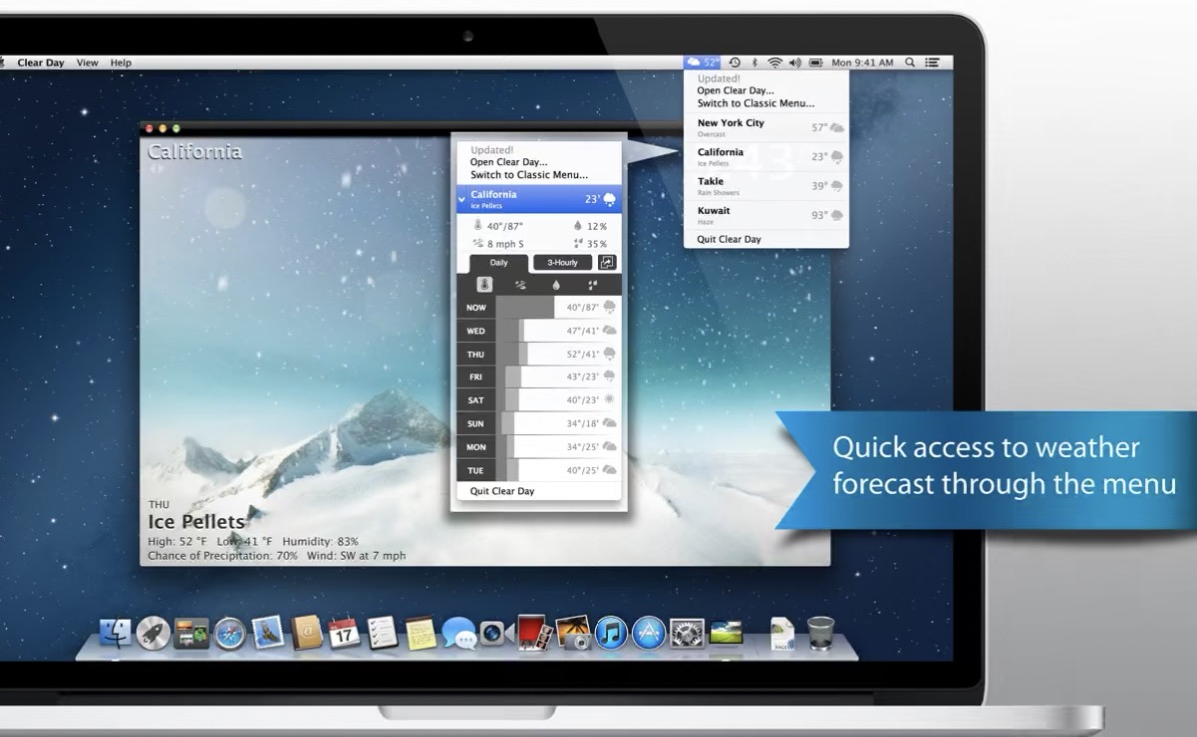Choose Open Clear Day... in the enlarged forecast popup
The image size is (1197, 737).
point(509,162)
